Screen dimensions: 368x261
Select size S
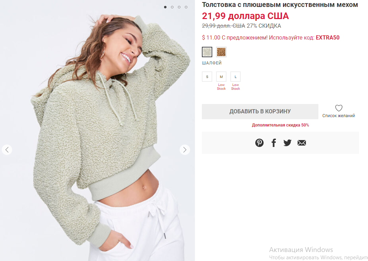click(x=207, y=77)
